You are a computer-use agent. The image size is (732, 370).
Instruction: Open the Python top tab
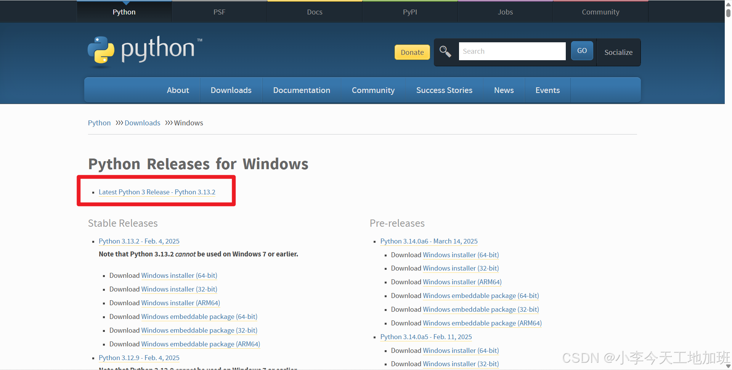pos(124,12)
